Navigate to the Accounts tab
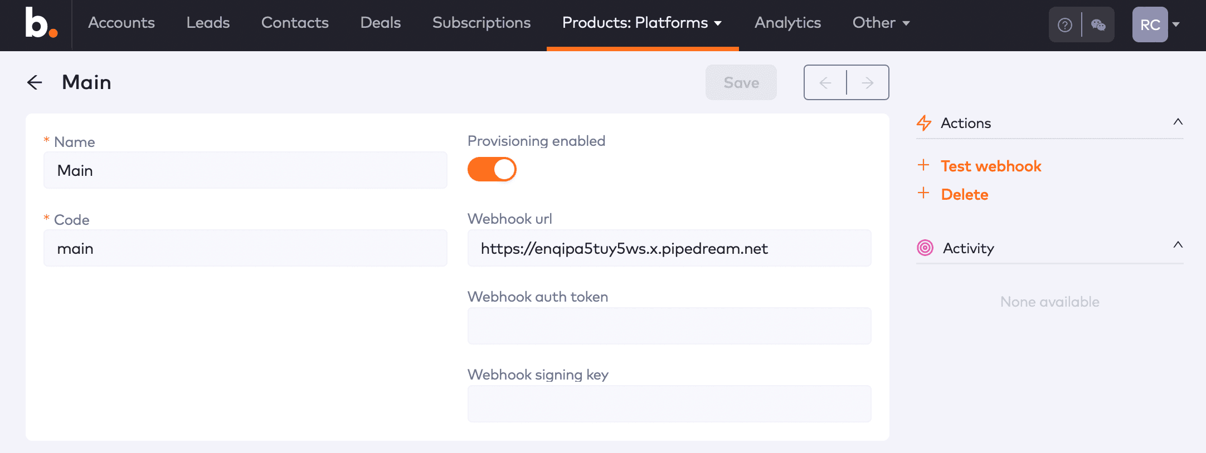The width and height of the screenshot is (1206, 453). point(121,23)
